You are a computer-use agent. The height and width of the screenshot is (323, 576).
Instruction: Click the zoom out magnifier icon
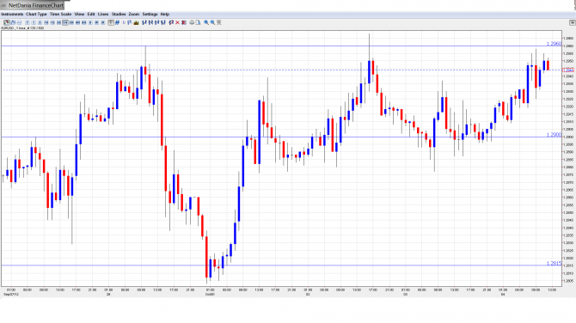212,22
